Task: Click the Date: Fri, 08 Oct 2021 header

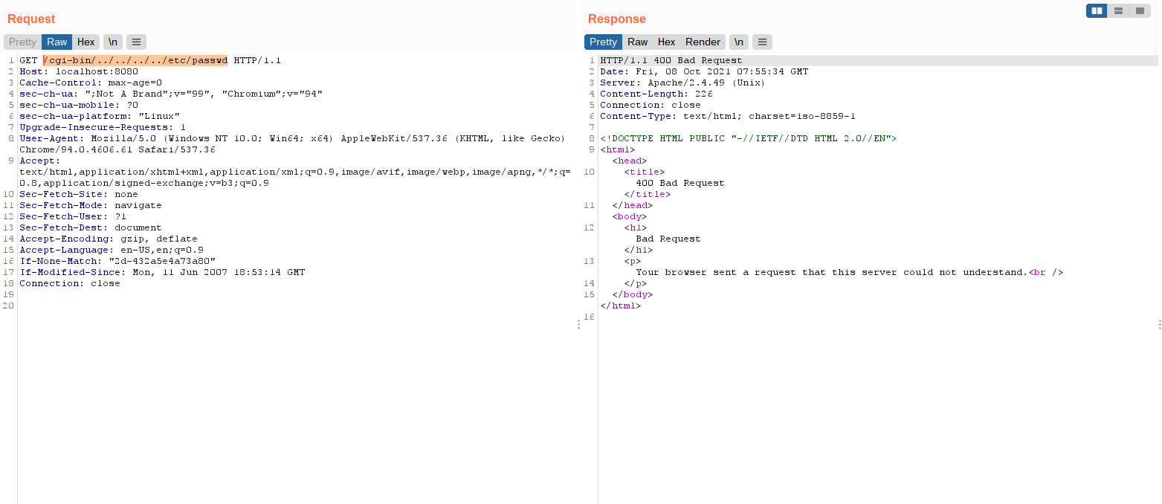Action: tap(704, 71)
